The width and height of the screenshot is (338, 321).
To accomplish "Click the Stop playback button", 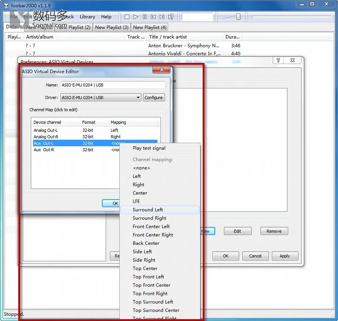I will coord(127,17).
